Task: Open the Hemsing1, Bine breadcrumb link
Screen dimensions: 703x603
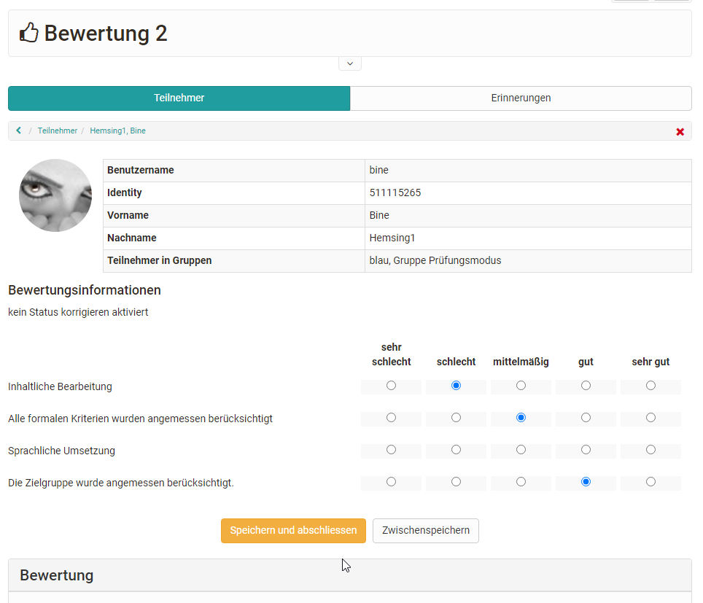Action: coord(117,131)
